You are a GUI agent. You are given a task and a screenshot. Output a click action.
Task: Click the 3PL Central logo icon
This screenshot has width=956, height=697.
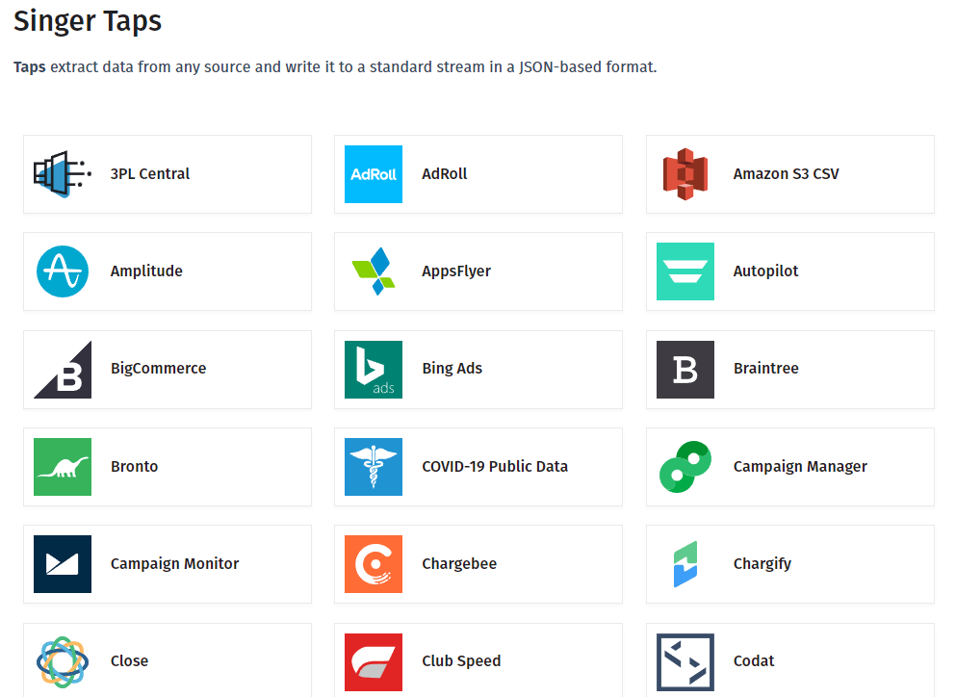[63, 174]
